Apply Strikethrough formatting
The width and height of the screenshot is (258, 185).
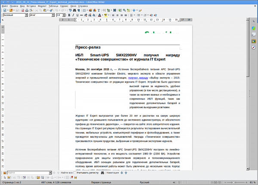point(81,15)
